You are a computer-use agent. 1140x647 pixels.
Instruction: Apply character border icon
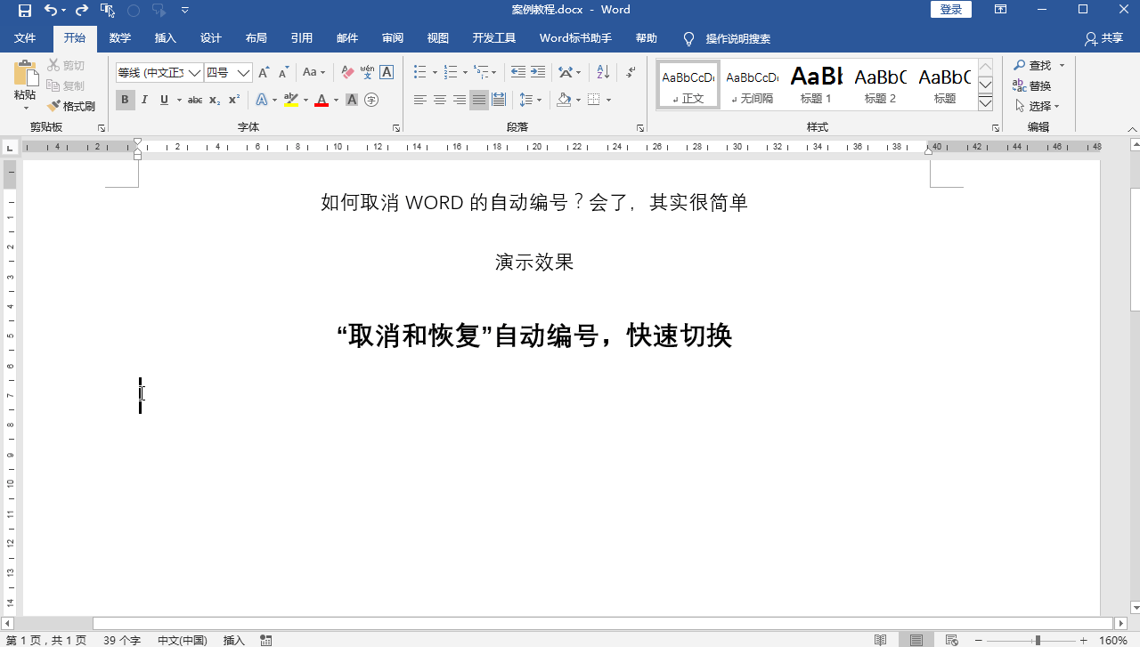(387, 73)
